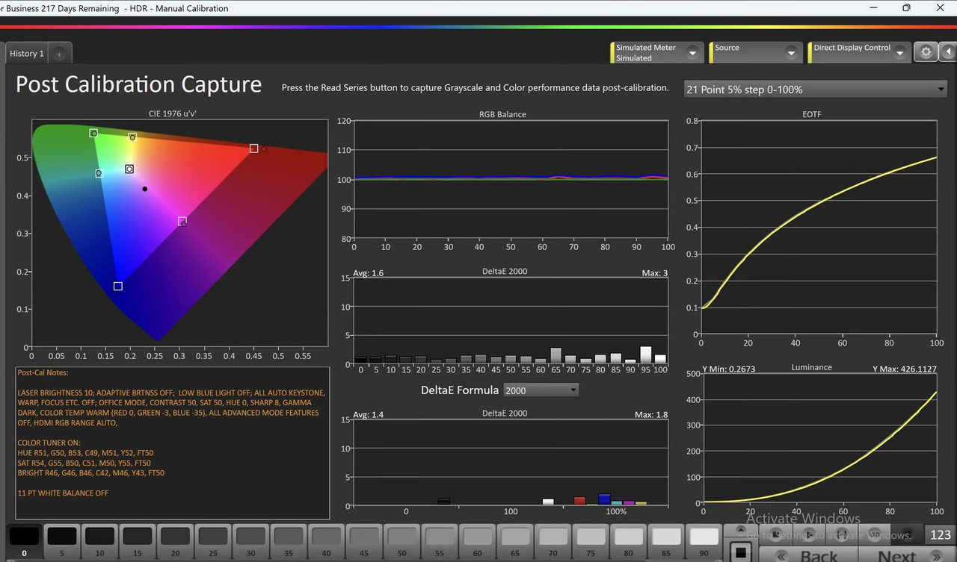Select the 65 grayscale swatch
The image size is (957, 562).
click(515, 540)
